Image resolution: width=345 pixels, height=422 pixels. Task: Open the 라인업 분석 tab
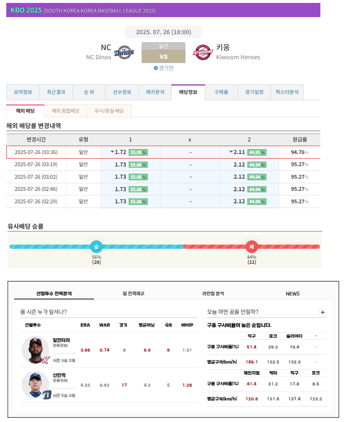click(213, 293)
